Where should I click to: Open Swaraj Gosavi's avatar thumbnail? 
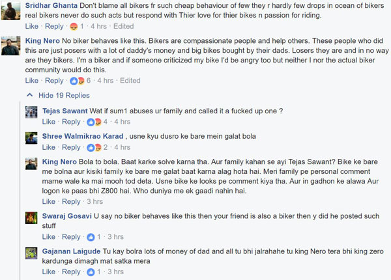coord(31,218)
